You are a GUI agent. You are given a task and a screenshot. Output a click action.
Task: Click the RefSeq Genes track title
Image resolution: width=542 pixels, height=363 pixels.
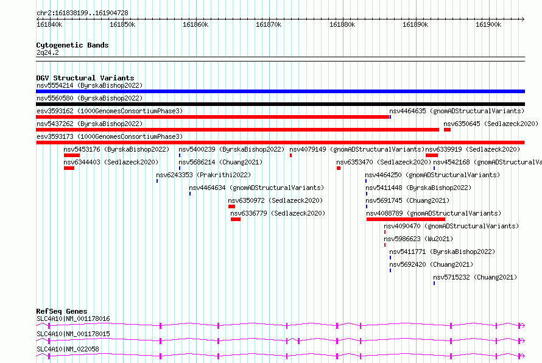pos(62,311)
